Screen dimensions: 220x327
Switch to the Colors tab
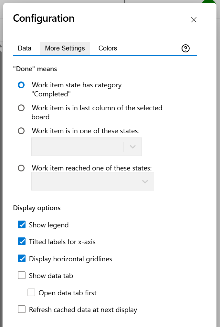point(108,48)
